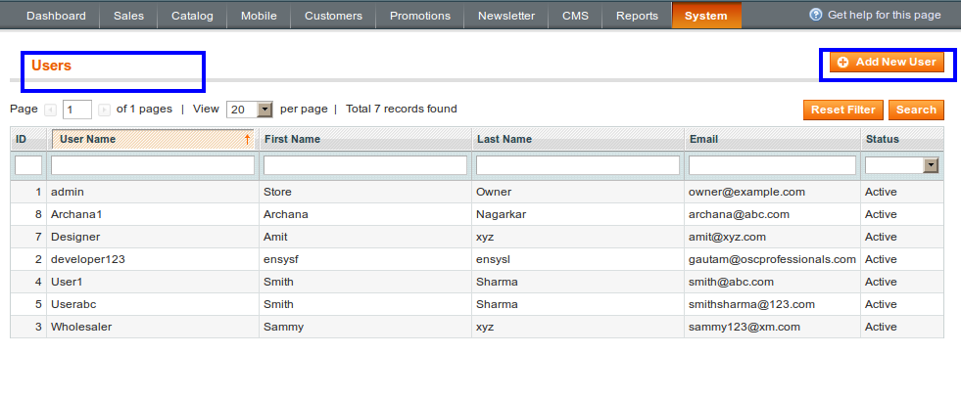Image resolution: width=961 pixels, height=399 pixels.
Task: Click the sort arrow in User Name column
Action: (247, 139)
